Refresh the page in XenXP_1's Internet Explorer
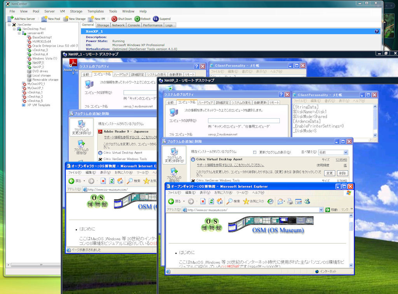 pyautogui.click(x=112, y=181)
